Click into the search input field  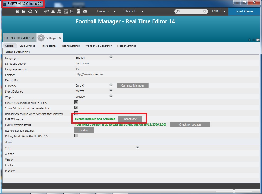pos(191,11)
